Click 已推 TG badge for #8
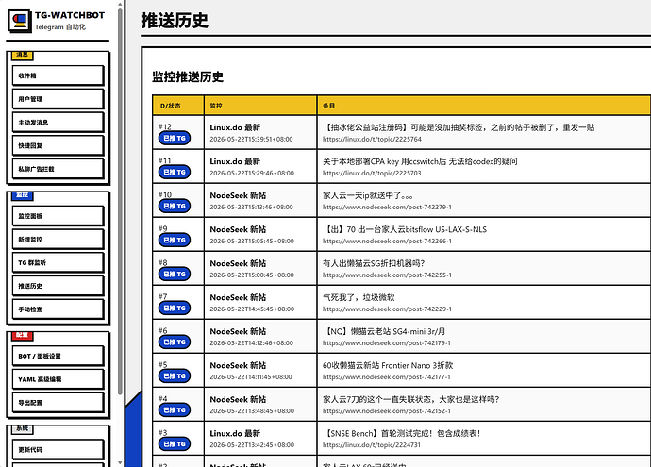 [x=175, y=274]
